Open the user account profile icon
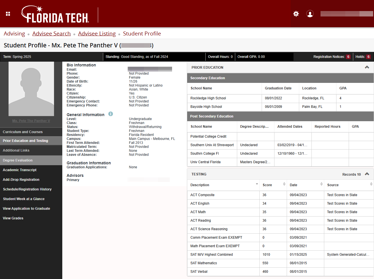Viewport: 374px width, 279px height. [x=310, y=14]
